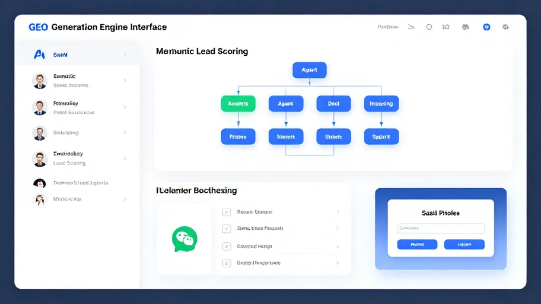The width and height of the screenshot is (541, 304).
Task: Select the green flowchart node
Action: tap(238, 104)
